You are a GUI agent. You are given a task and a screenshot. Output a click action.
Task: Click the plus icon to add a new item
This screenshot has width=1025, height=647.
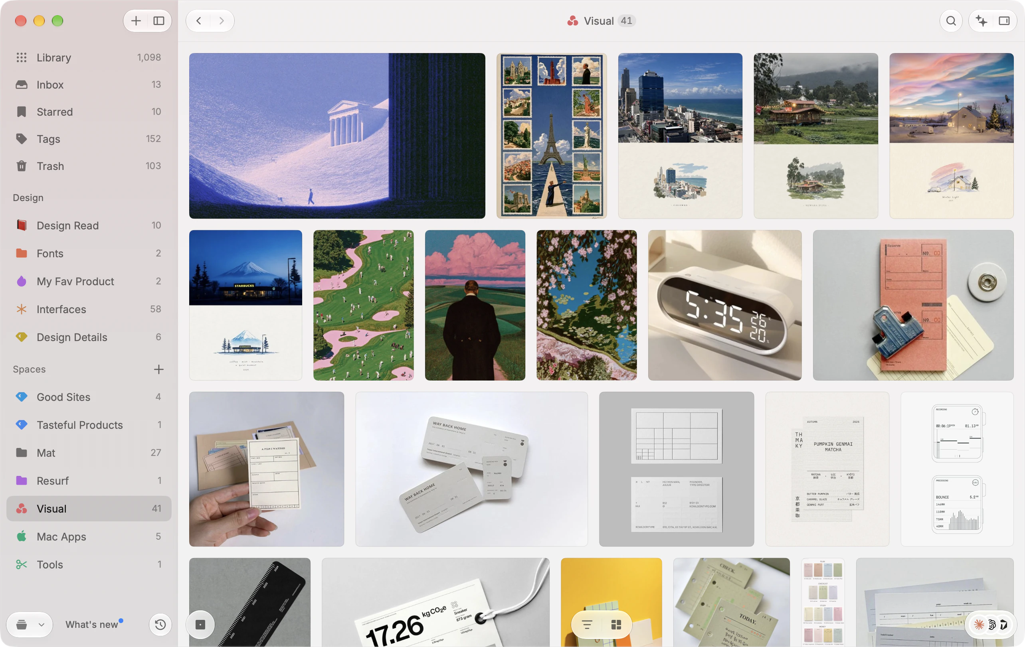coord(136,21)
